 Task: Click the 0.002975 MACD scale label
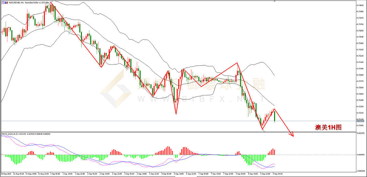click(361, 134)
